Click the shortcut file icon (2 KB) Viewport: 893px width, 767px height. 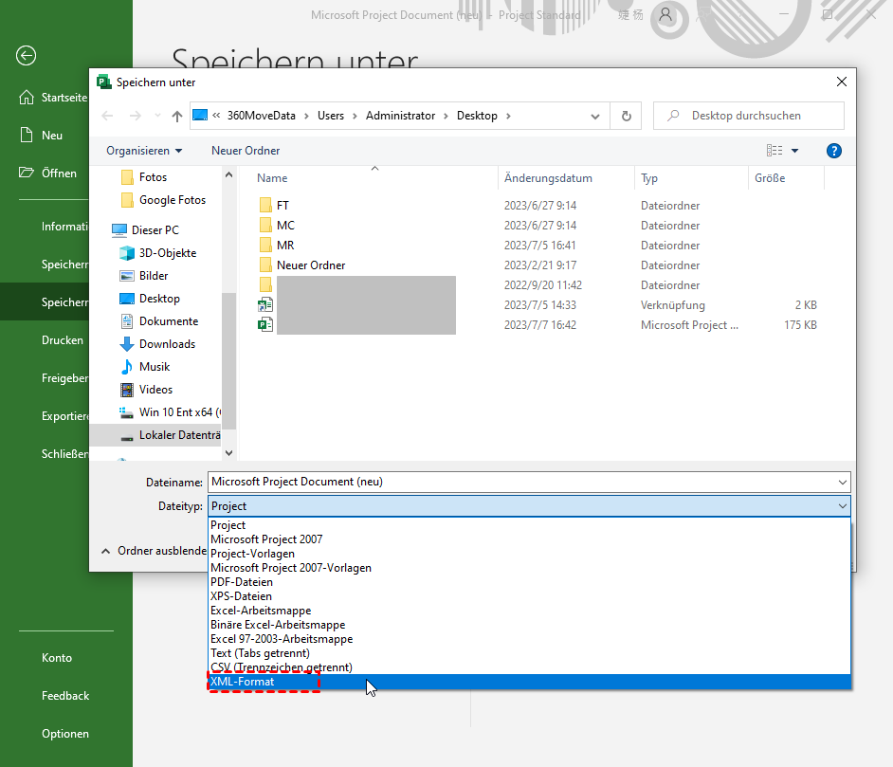point(265,304)
